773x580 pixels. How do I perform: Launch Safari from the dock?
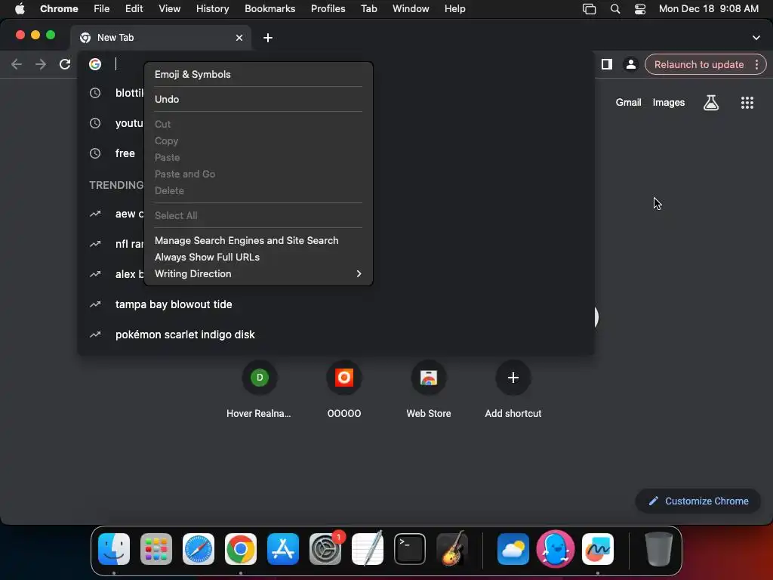pos(199,548)
